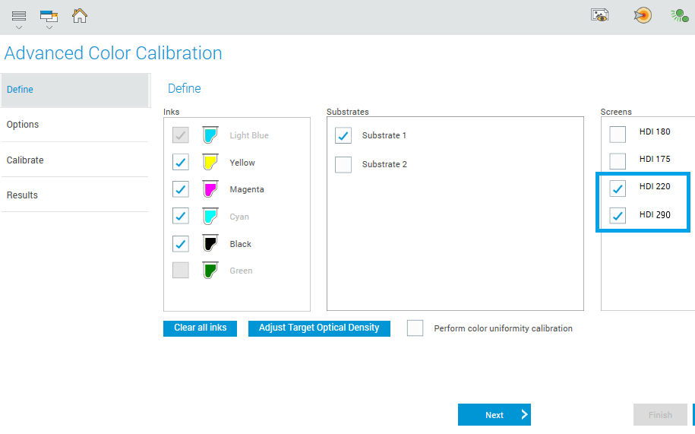Open the window layout icon

point(49,17)
